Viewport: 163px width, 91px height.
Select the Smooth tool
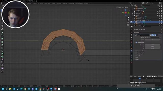coord(2,59)
